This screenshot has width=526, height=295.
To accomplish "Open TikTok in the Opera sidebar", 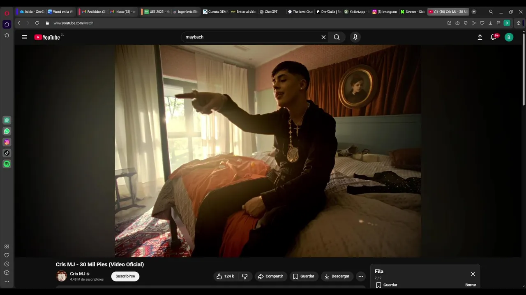I will (7, 153).
